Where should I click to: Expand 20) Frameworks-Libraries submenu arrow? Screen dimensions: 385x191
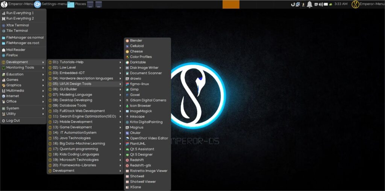120,165
